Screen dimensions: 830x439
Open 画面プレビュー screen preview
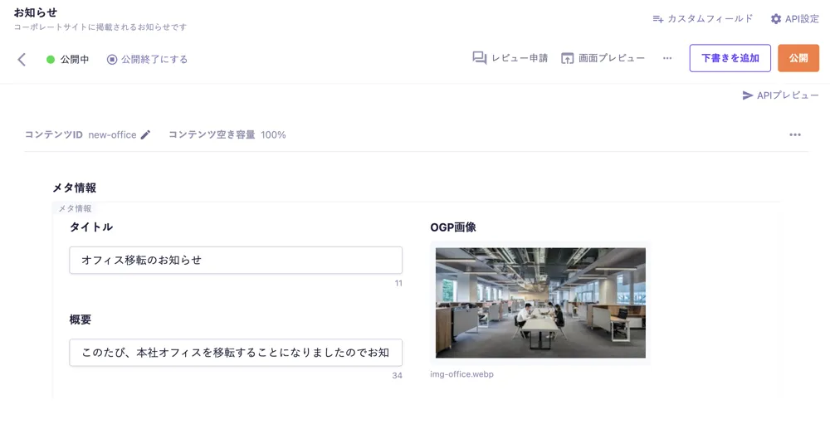603,58
